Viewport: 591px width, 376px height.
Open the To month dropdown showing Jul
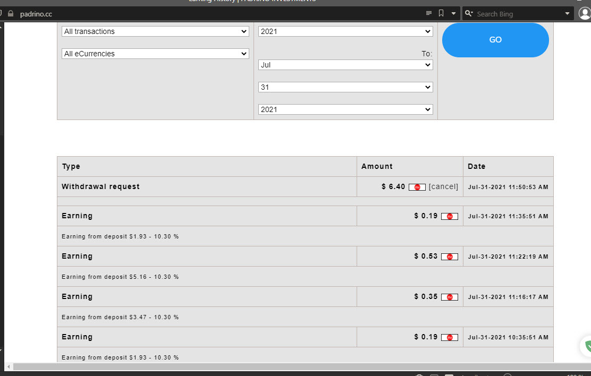[x=345, y=65]
